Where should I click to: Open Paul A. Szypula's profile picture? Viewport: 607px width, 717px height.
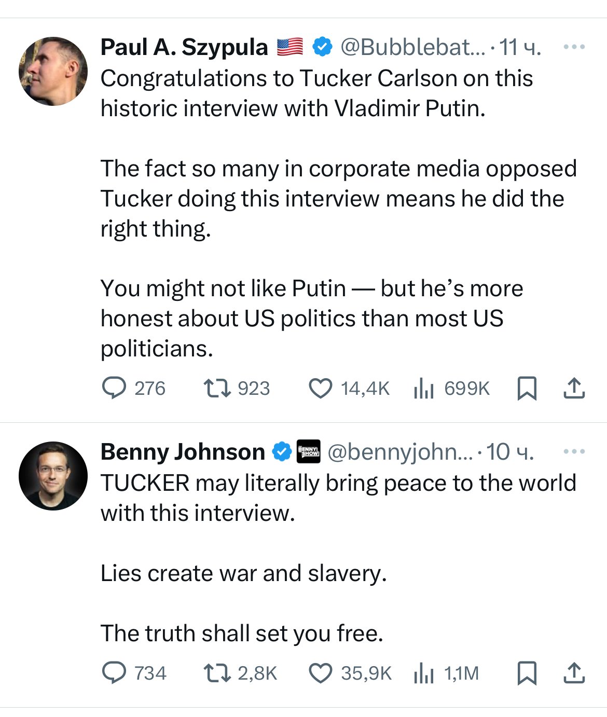click(53, 71)
